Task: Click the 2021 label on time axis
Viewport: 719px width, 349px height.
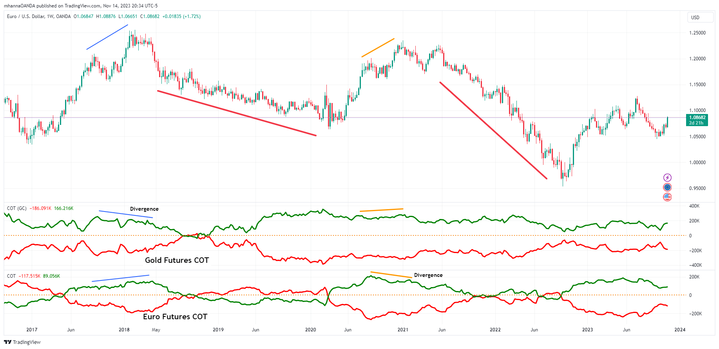Action: 403,330
